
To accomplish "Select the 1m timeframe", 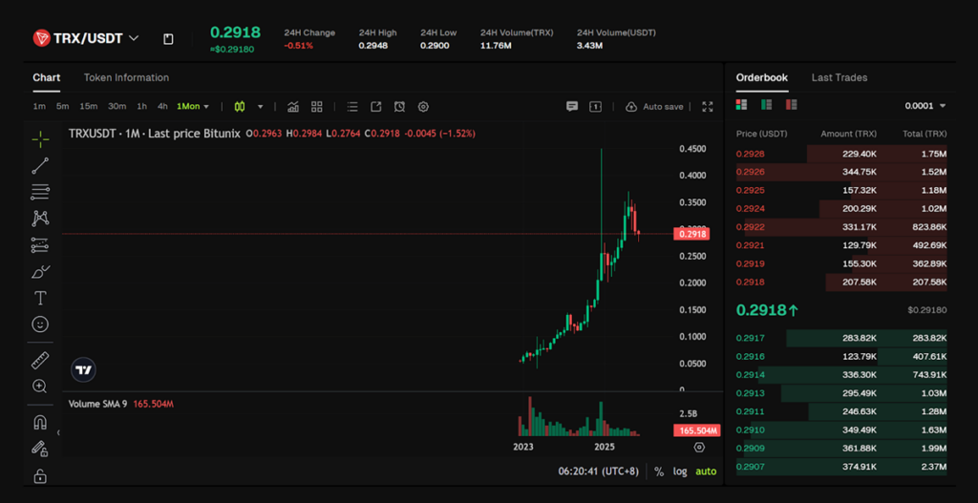I will [x=39, y=107].
